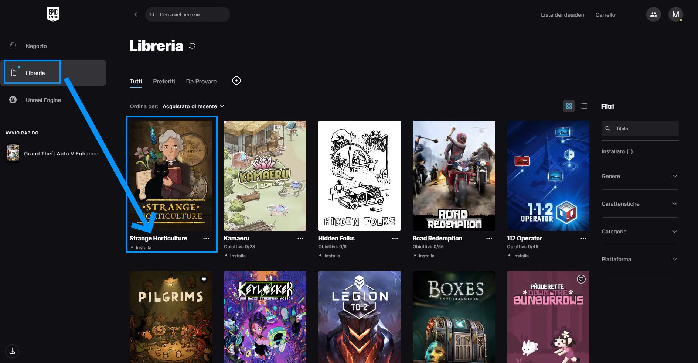The width and height of the screenshot is (698, 363).
Task: Click Obiettivi: 0/55 under Road Redemption
Action: (428, 247)
